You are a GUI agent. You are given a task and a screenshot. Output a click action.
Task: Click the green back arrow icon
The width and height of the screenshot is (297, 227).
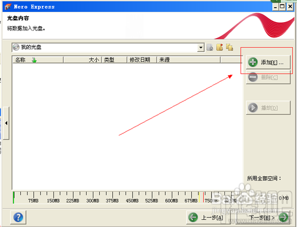(x=193, y=217)
